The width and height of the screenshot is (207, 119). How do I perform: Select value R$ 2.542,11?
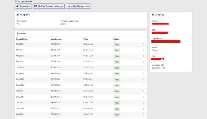[88, 79]
